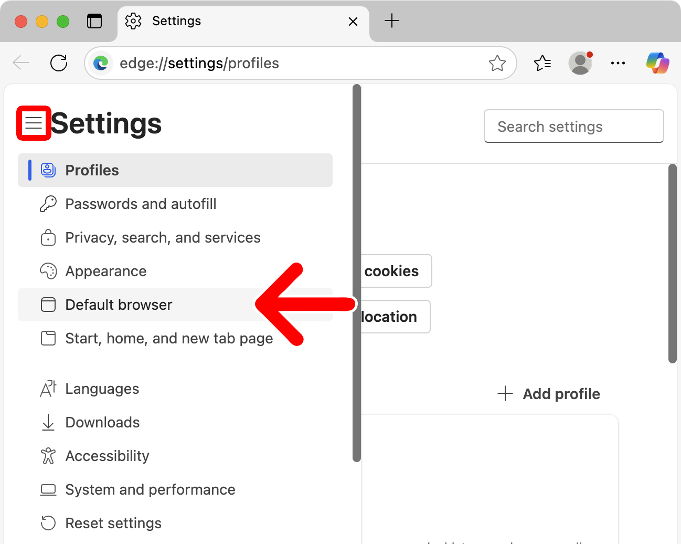
Task: Open the three-dot settings and more menu
Action: pyautogui.click(x=618, y=63)
